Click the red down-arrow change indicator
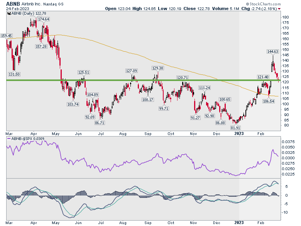This screenshot has width=301, height=226. (279, 9)
